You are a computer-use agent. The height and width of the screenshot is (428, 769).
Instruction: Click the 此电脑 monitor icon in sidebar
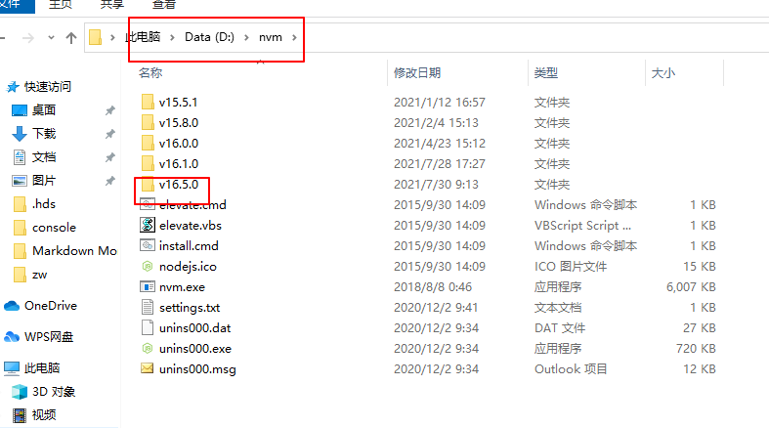[x=12, y=368]
